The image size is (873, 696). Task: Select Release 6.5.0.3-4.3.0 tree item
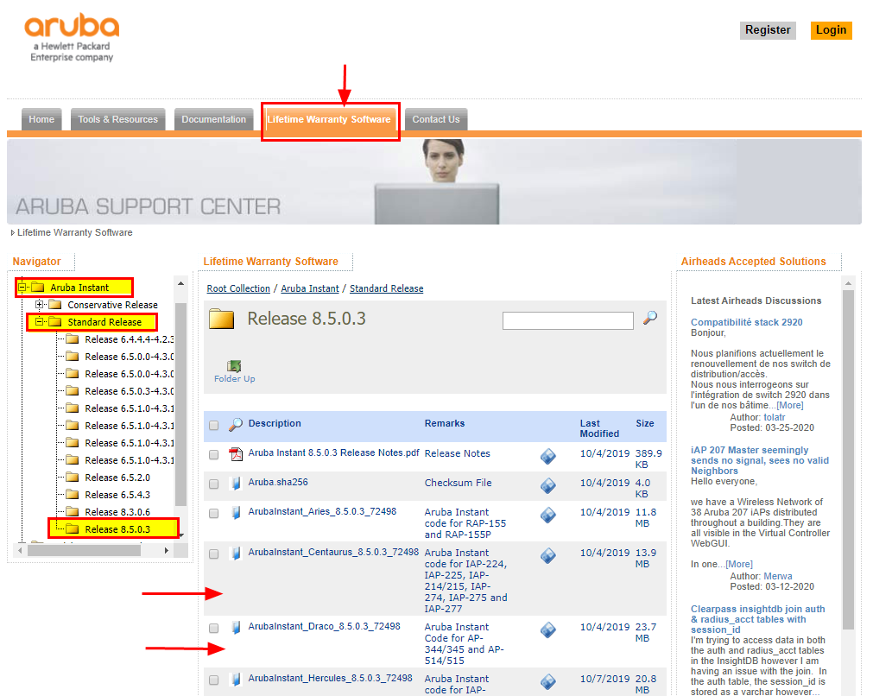coord(130,391)
